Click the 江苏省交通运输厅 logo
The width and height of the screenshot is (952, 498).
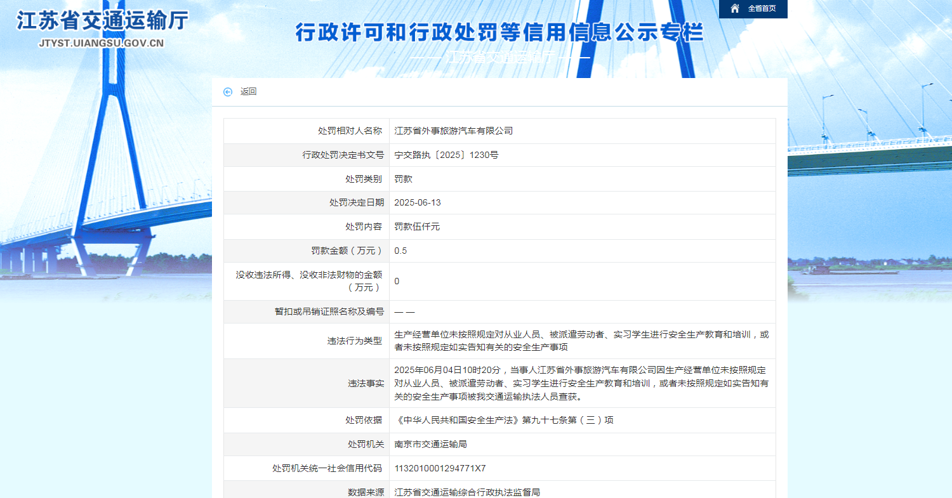point(102,21)
